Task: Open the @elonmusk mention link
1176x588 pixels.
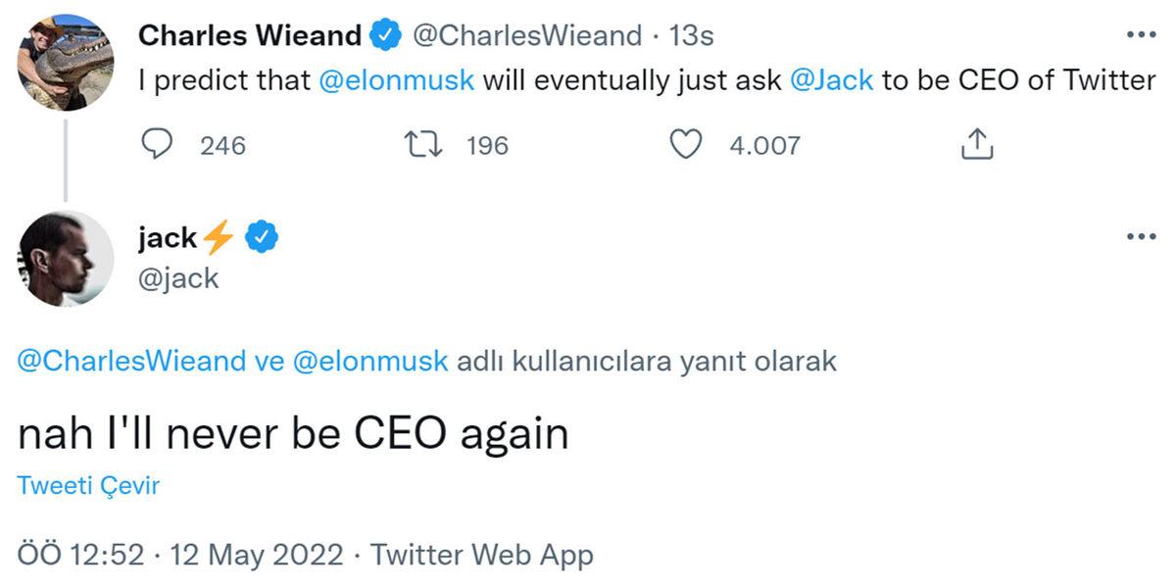Action: (x=396, y=80)
